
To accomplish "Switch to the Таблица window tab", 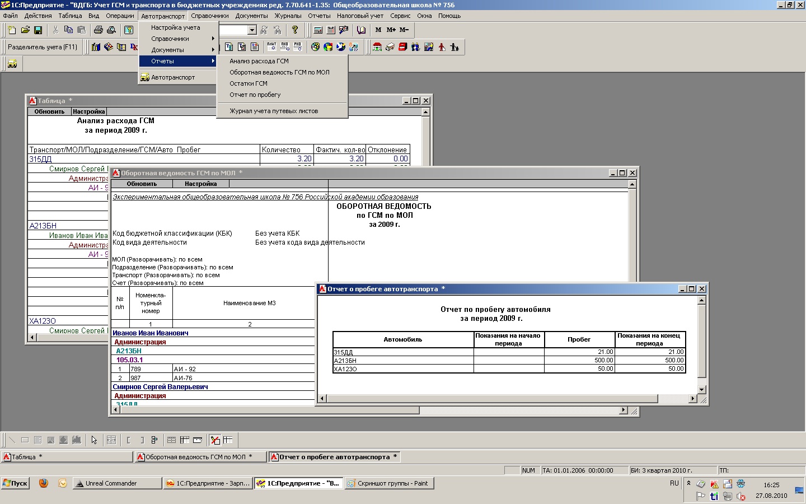I will tap(67, 457).
